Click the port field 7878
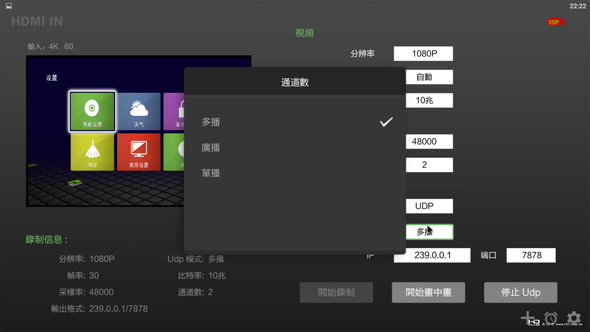 531,255
